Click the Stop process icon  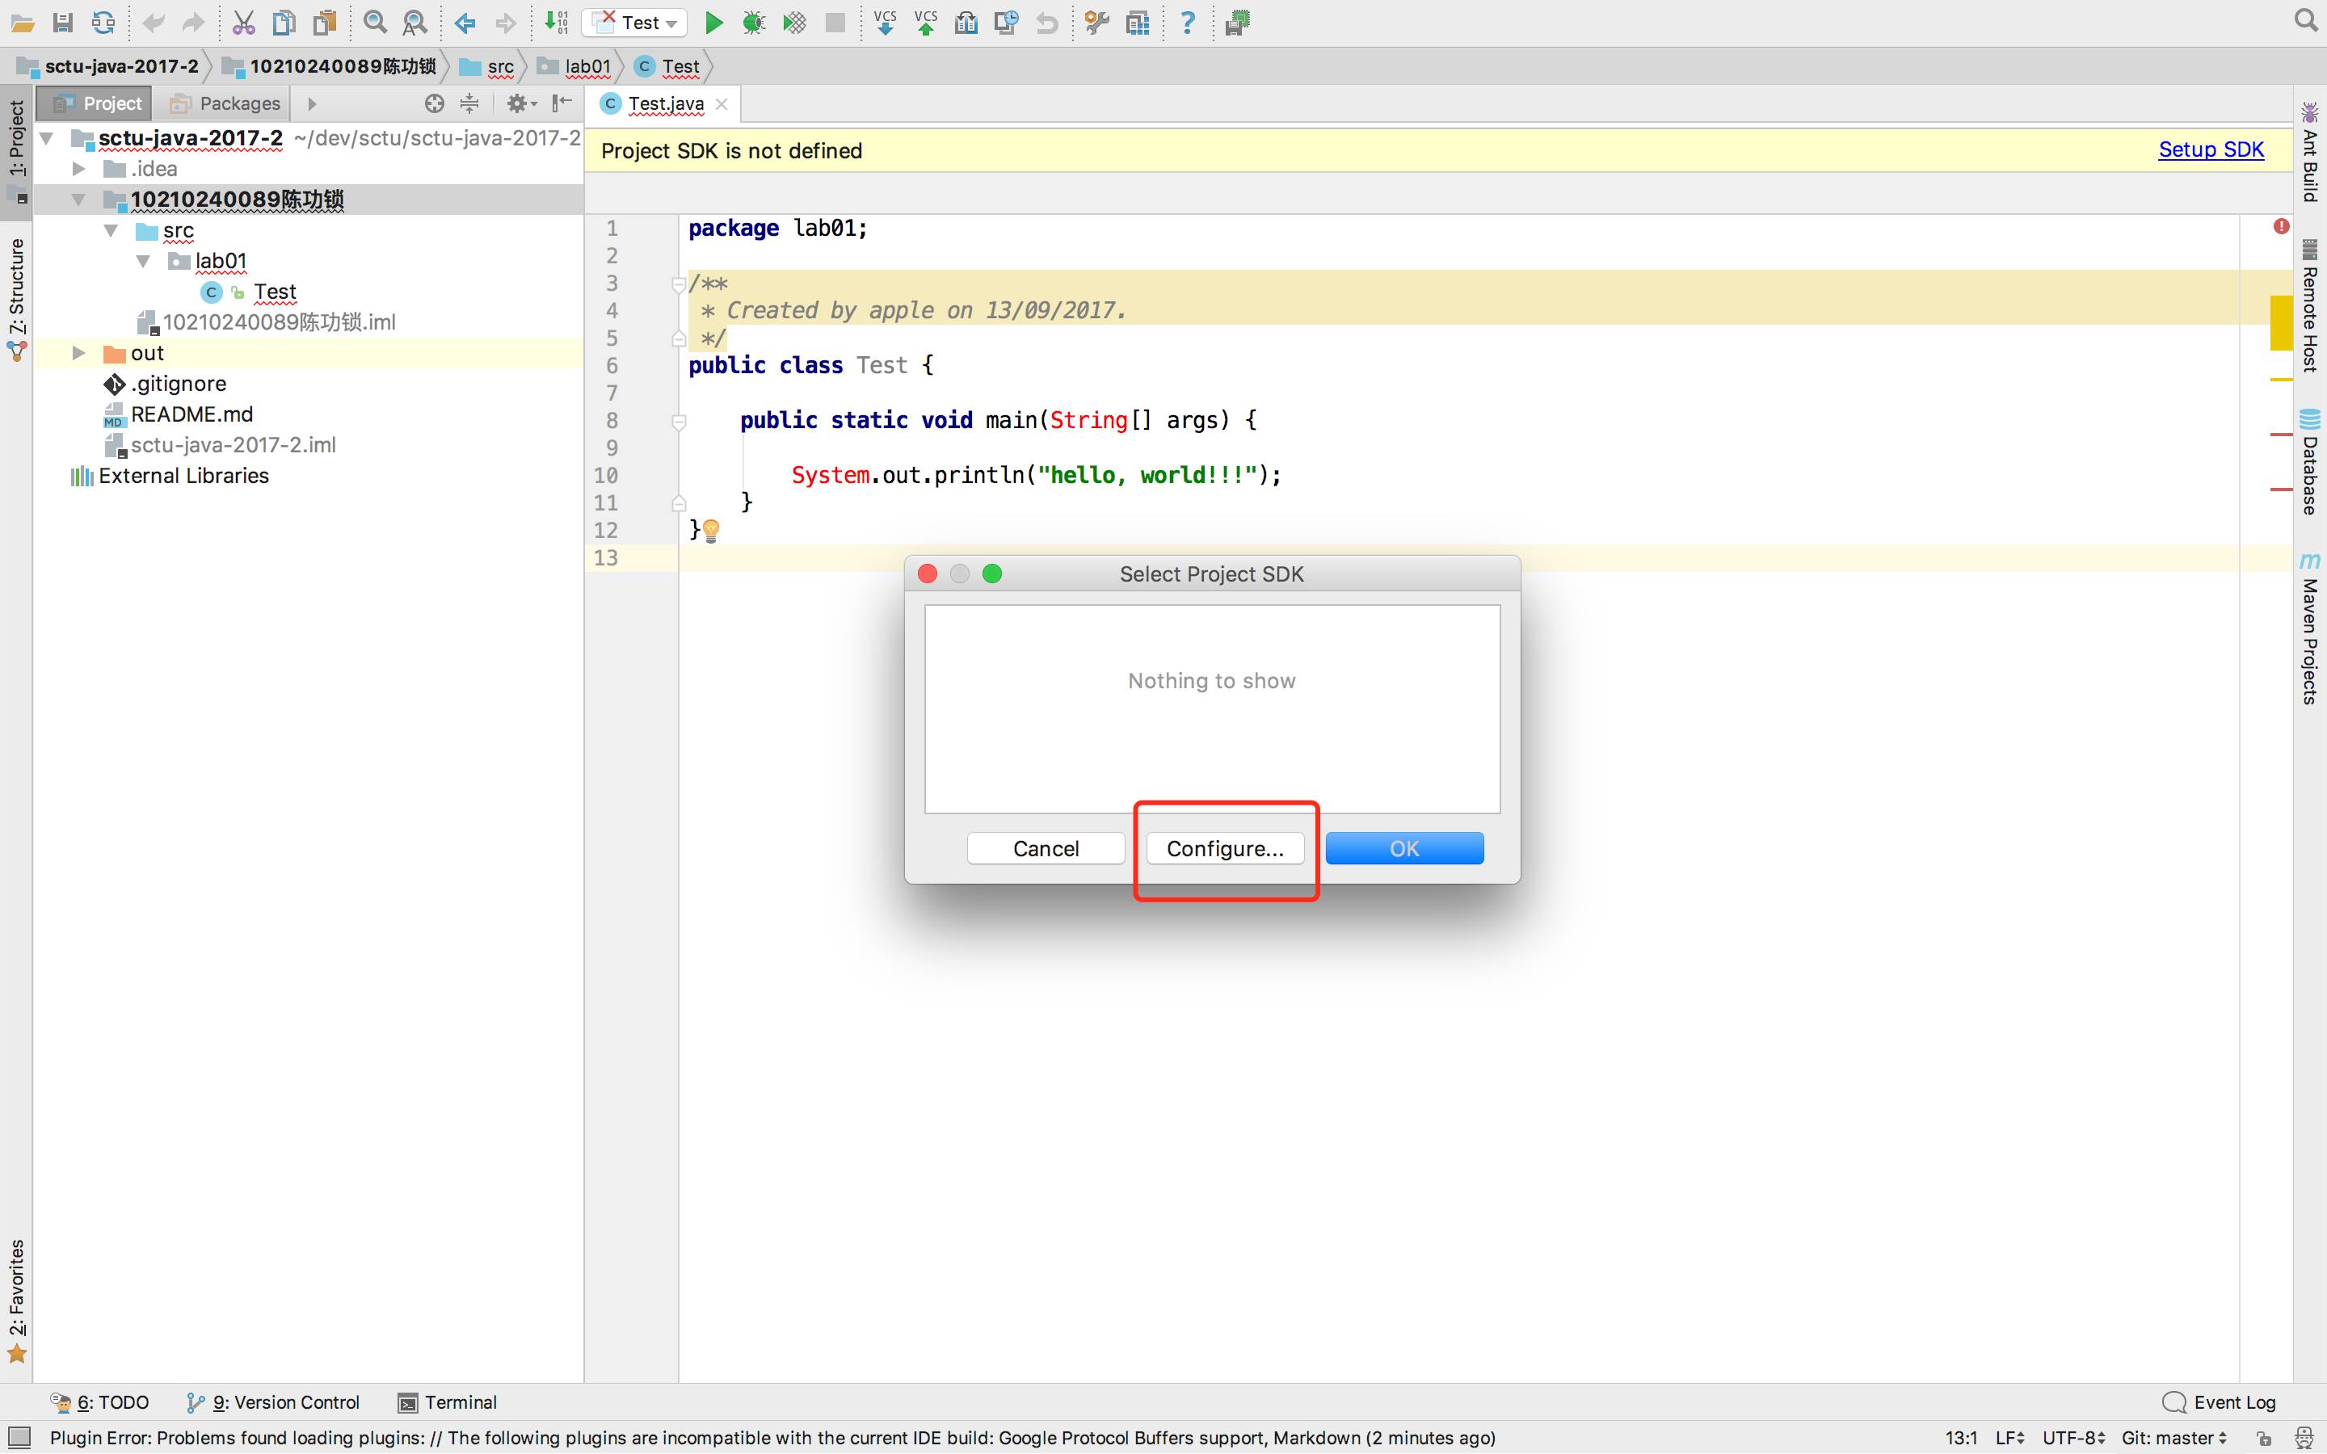coord(836,22)
